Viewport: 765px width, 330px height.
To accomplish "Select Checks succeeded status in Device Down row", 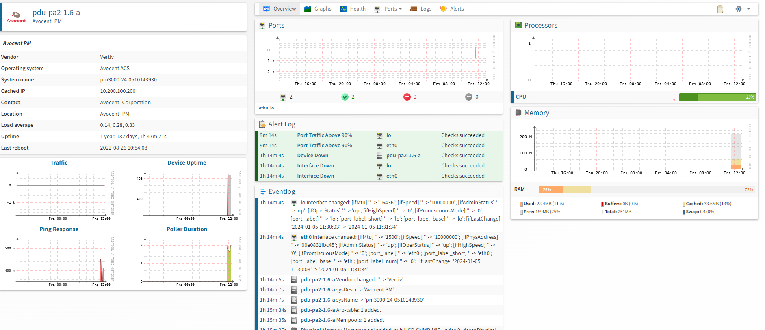I will coord(463,156).
